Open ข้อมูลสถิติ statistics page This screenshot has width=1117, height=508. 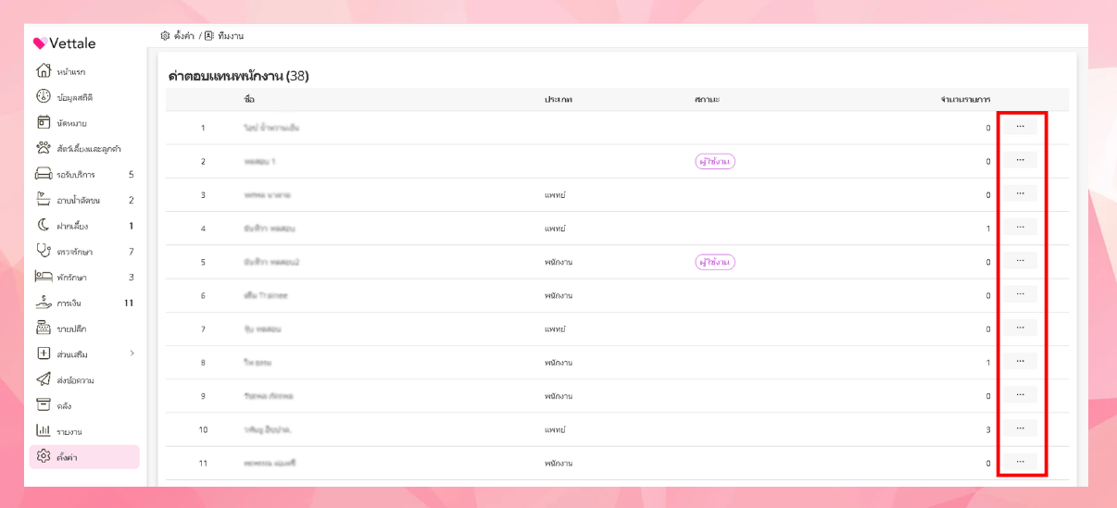[84, 97]
